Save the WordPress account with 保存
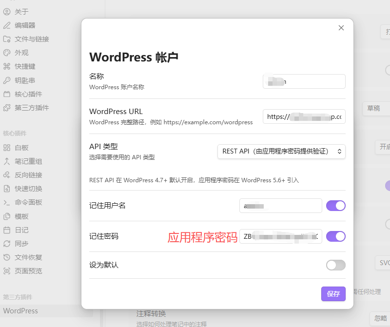This screenshot has height=327, width=390. [x=333, y=294]
